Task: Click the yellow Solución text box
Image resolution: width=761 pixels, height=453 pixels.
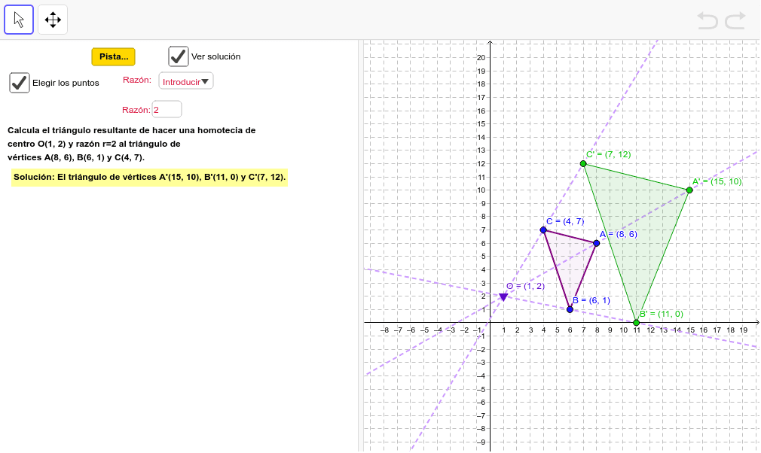Action: coord(149,178)
